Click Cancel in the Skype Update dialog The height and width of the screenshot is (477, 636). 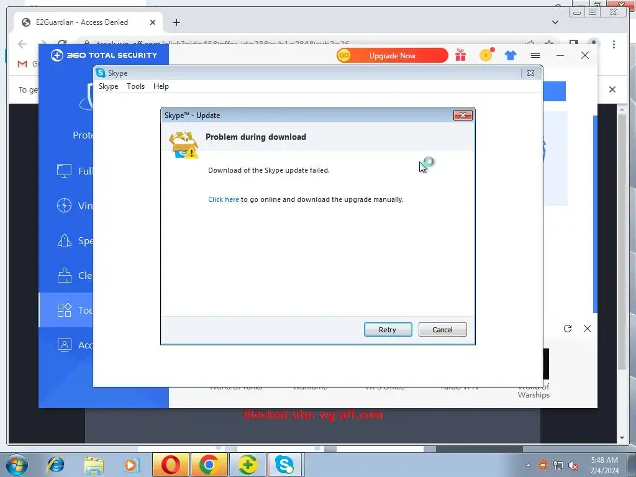(442, 329)
